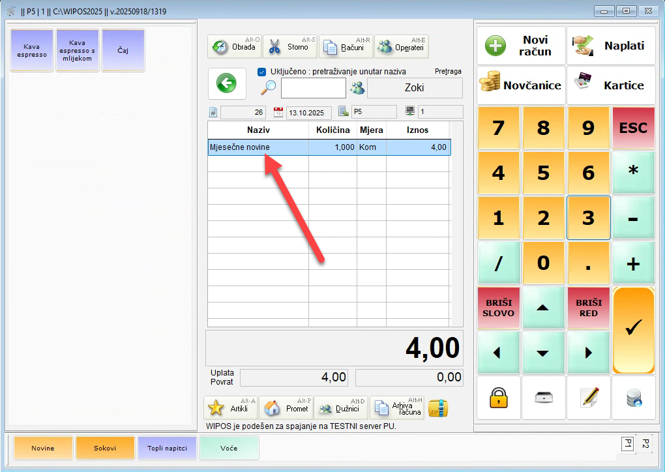Open the Artikli star button
The image size is (665, 472).
pyautogui.click(x=230, y=408)
